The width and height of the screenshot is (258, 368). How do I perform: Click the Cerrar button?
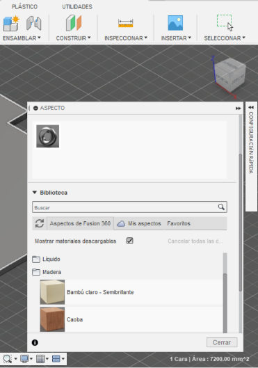tap(222, 342)
